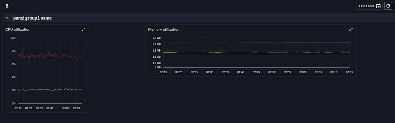This screenshot has height=123, width=395.
Task: Expand the CPU utilization panel to fullscreen
Action: (x=84, y=29)
